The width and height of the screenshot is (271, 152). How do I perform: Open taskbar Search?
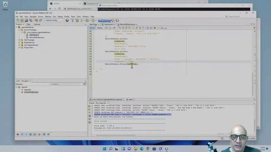111,149
